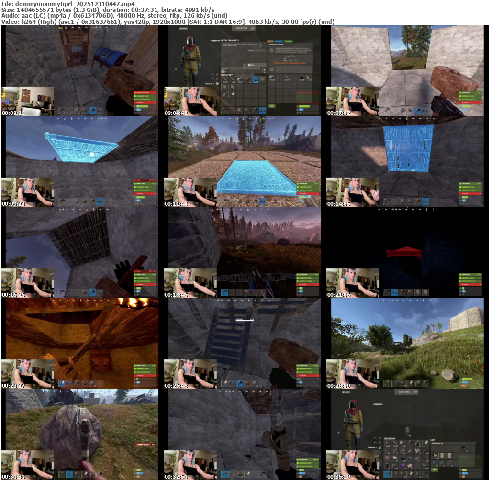
Task: Click the Drop action in item info panel
Action: pos(257,65)
